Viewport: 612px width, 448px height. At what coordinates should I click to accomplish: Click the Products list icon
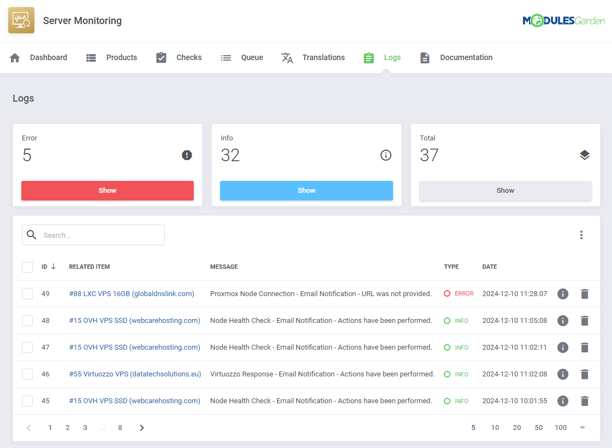[91, 58]
